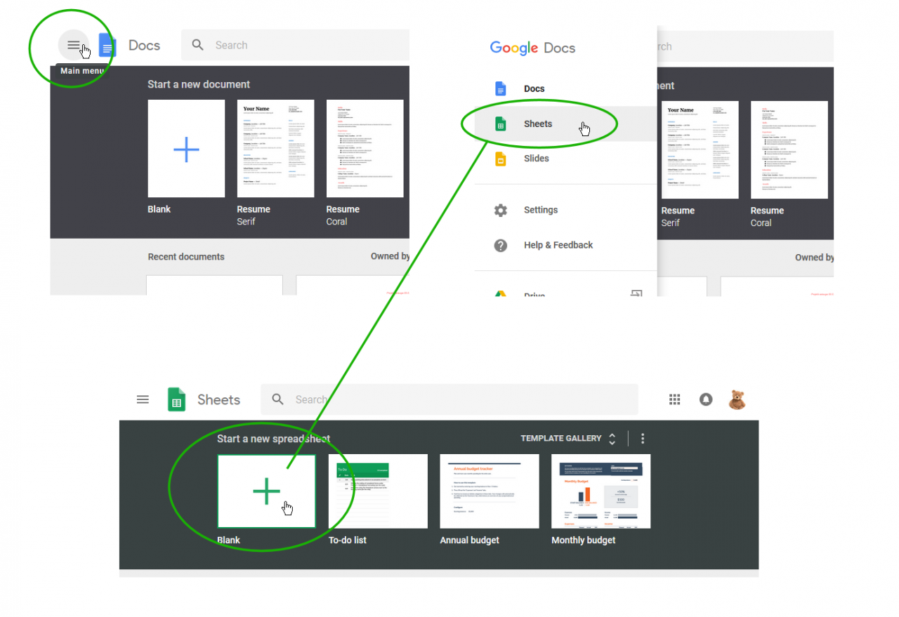899x617 pixels.
Task: Open the Google apps grid icon
Action: tap(675, 399)
